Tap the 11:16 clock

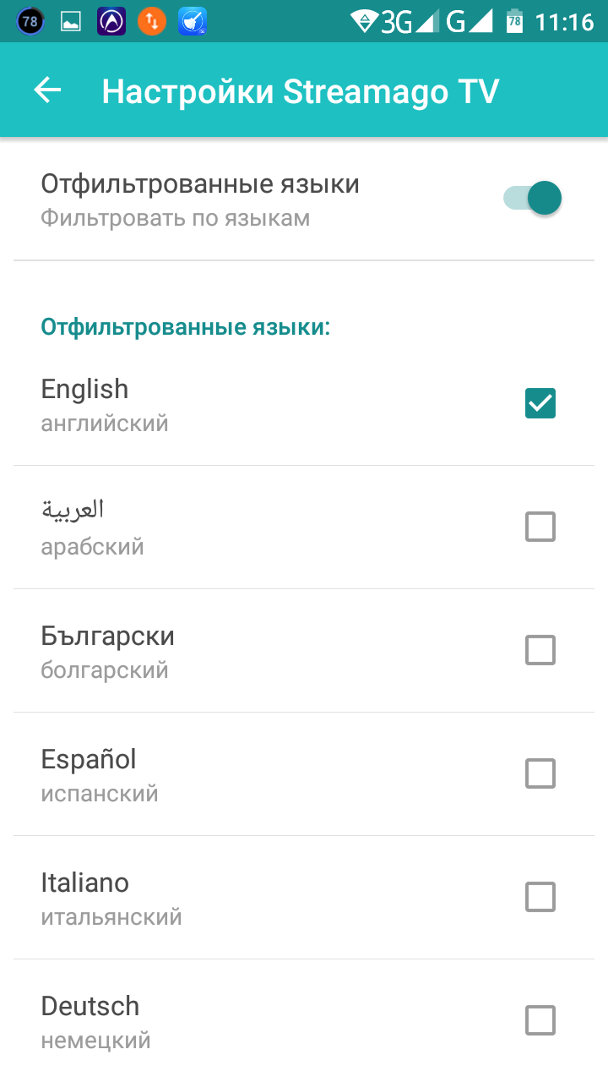pos(564,21)
